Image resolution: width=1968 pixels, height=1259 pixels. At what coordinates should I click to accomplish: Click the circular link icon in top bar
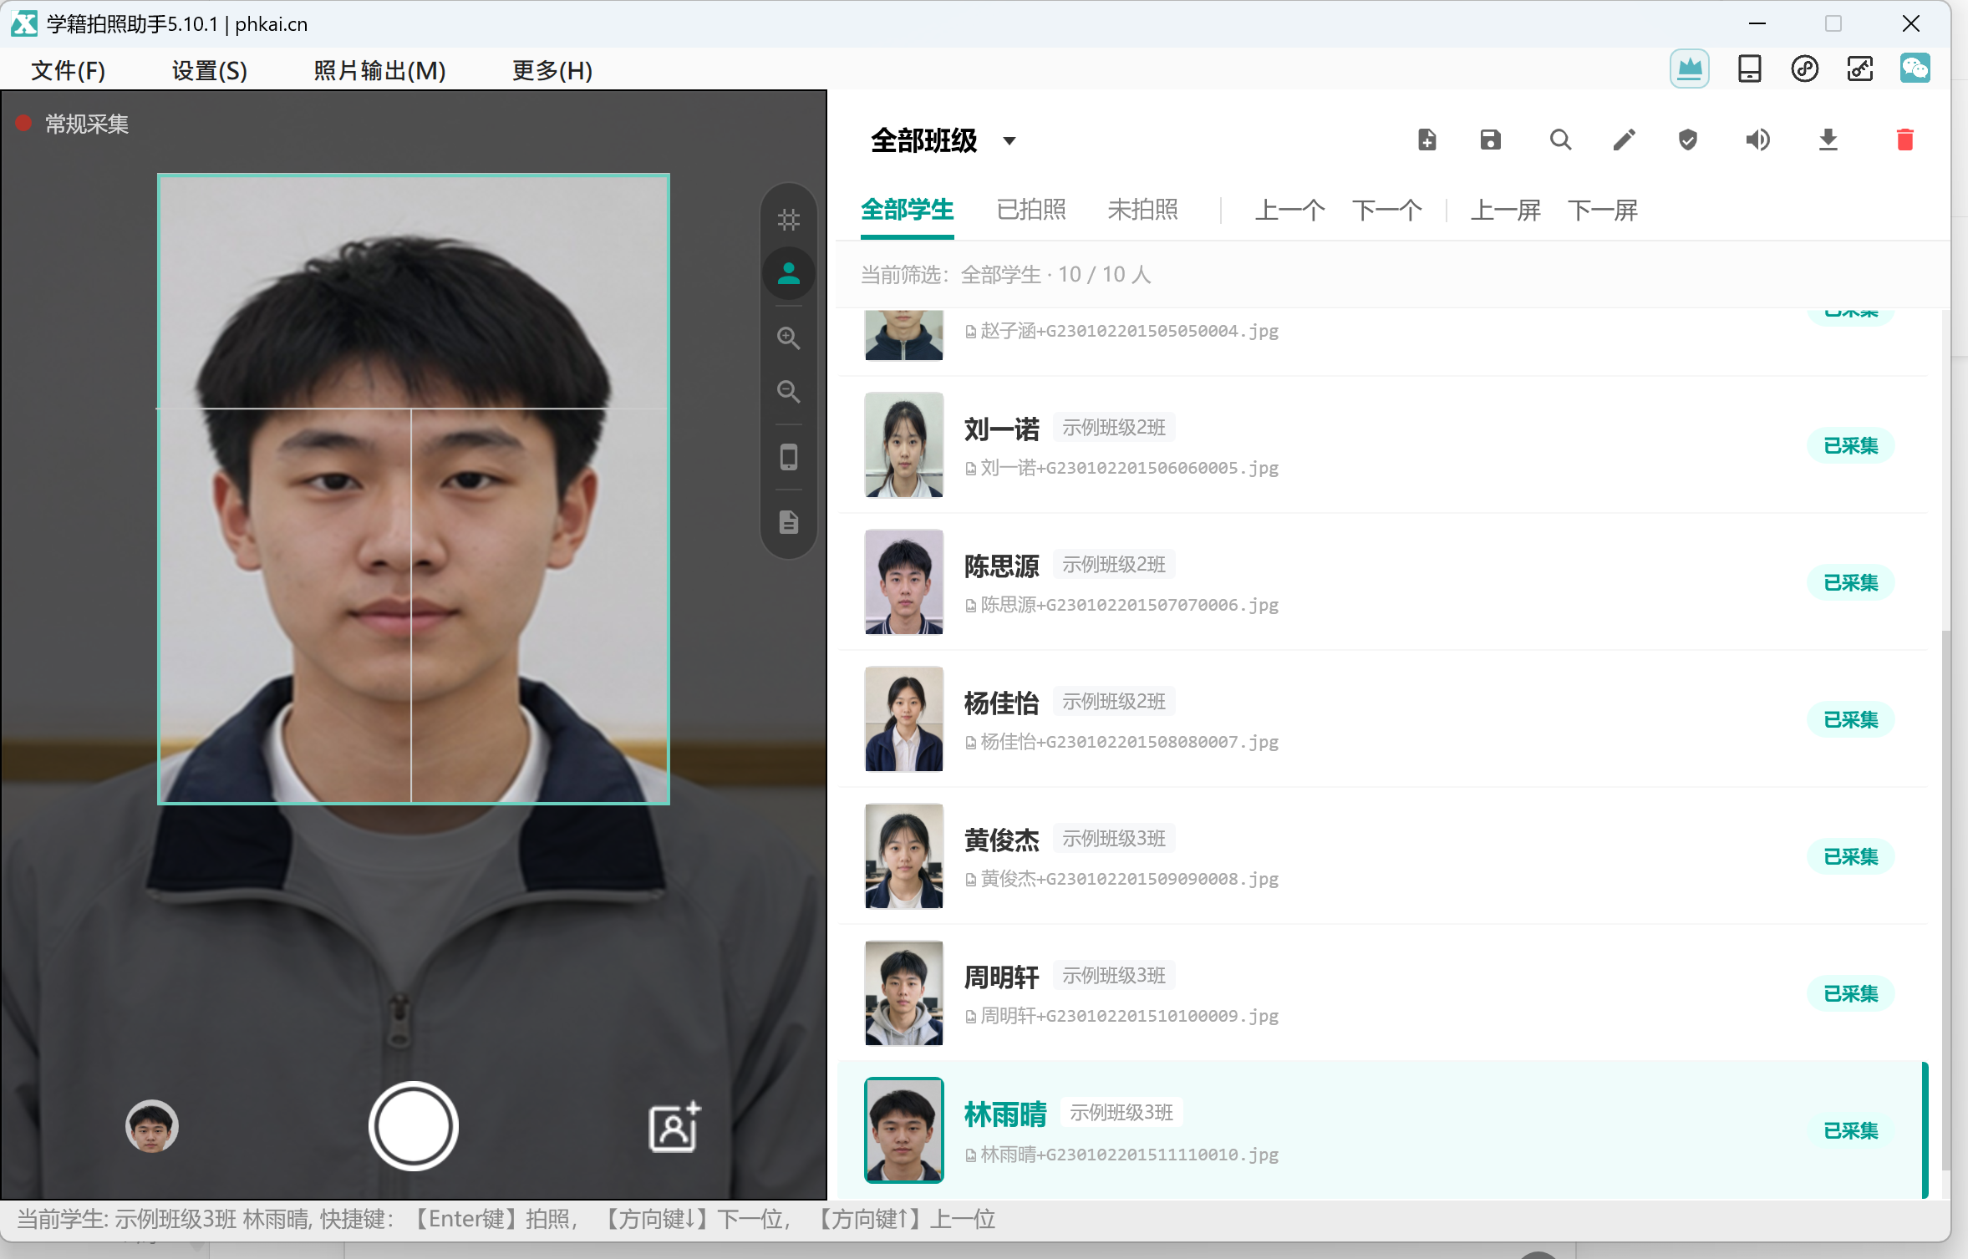click(1804, 69)
